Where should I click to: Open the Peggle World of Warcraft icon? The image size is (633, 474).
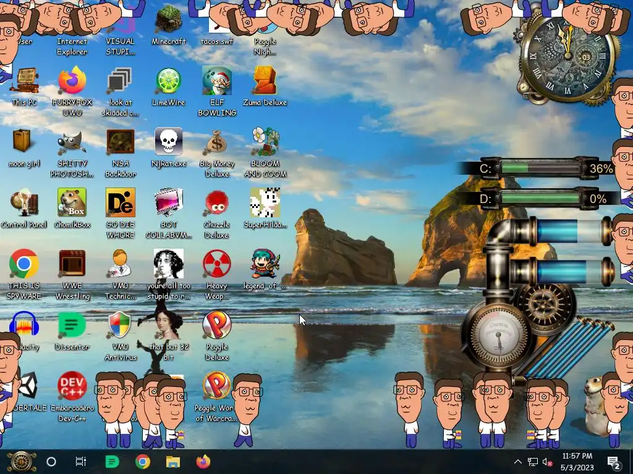pyautogui.click(x=217, y=397)
